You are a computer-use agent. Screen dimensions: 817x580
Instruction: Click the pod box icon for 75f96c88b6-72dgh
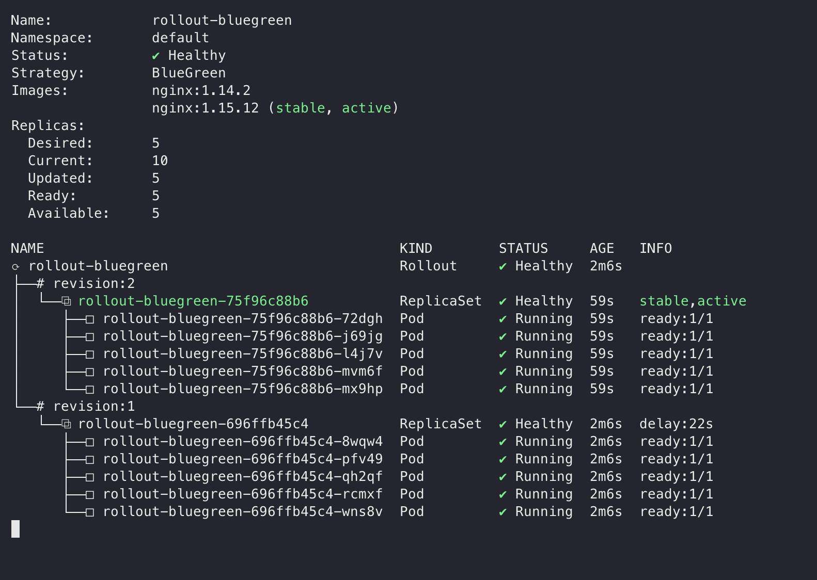[90, 319]
